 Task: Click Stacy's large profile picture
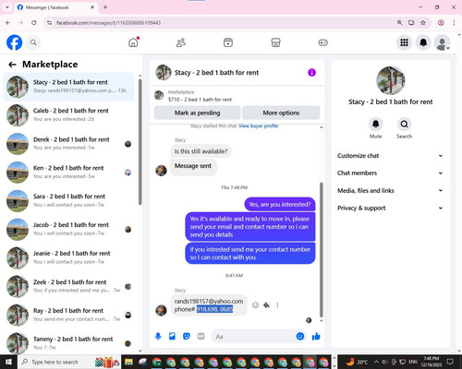pos(390,80)
